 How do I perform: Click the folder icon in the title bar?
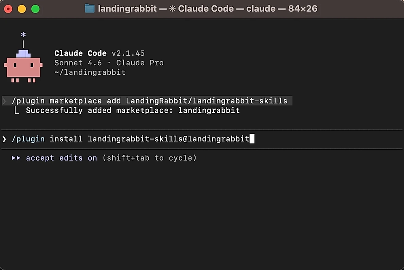click(x=90, y=8)
